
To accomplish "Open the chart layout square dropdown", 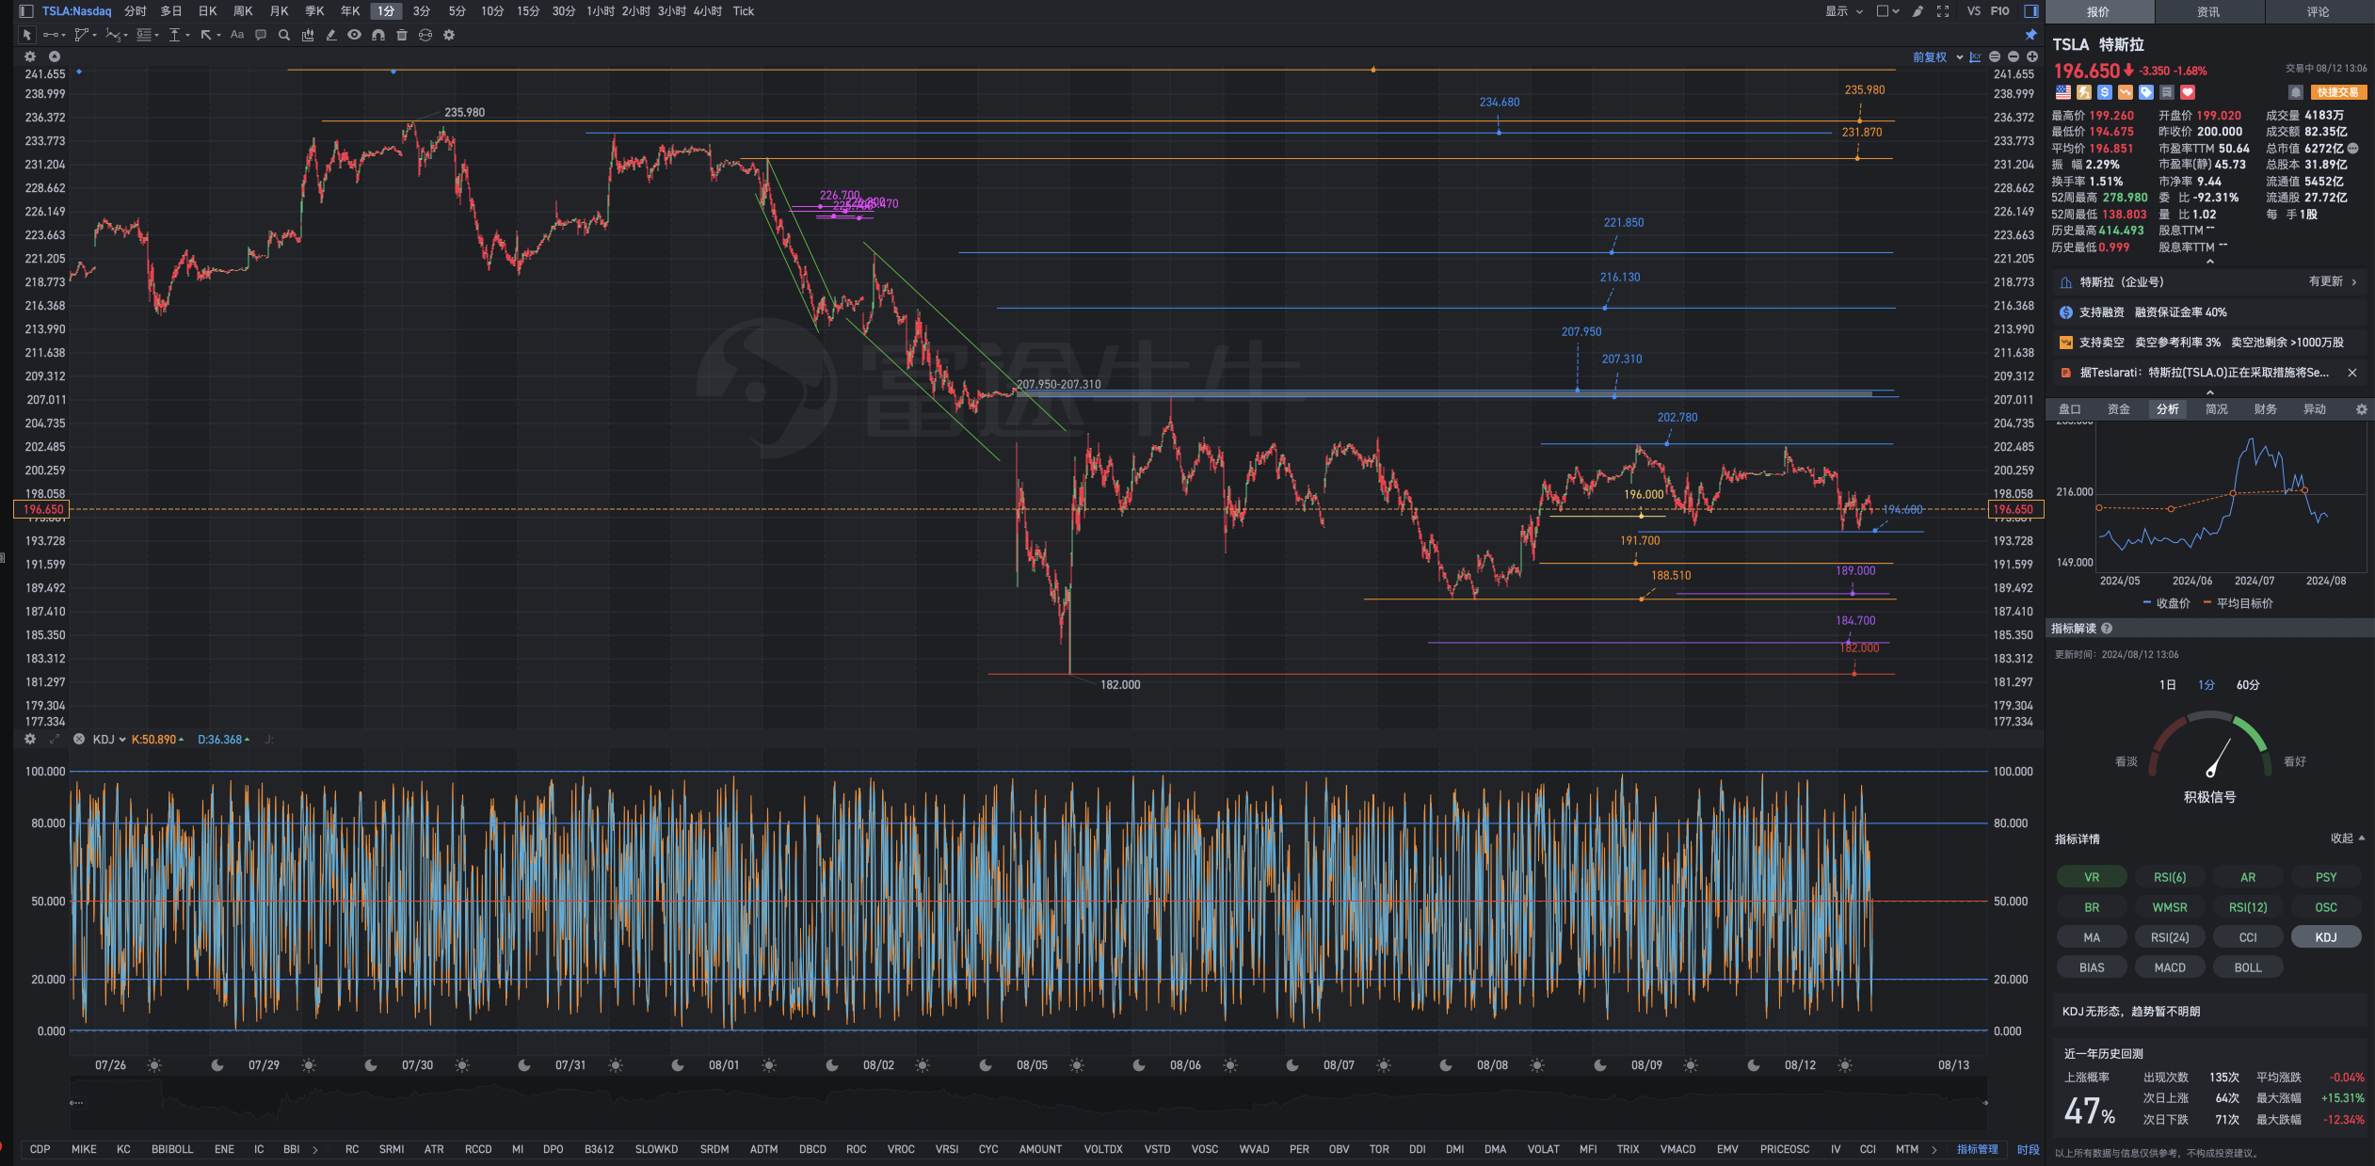I will tap(1887, 11).
